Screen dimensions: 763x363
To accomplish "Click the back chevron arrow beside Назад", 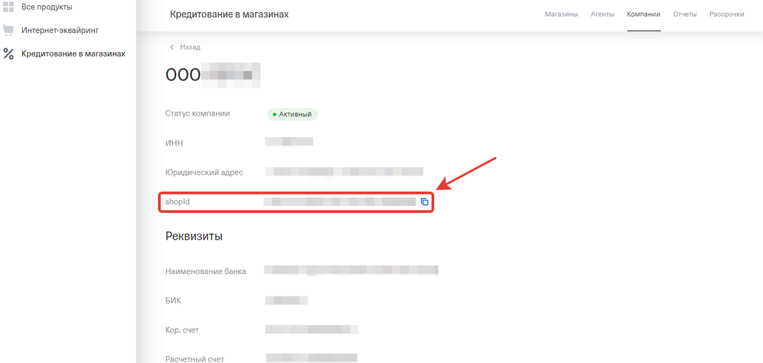I will 172,47.
